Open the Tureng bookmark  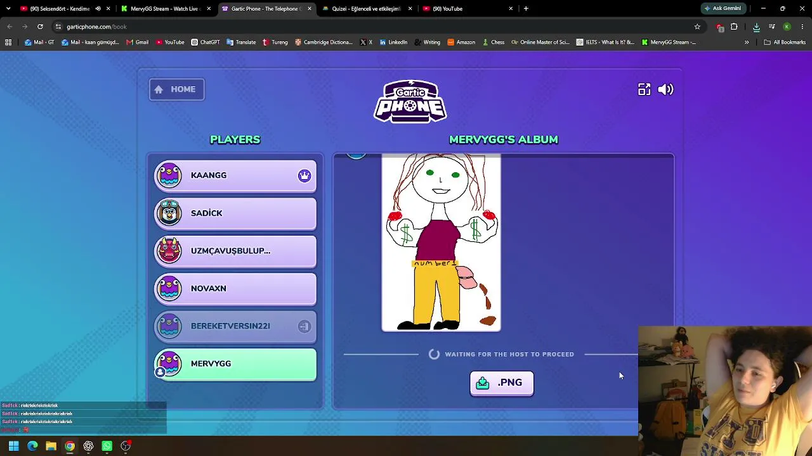point(275,42)
